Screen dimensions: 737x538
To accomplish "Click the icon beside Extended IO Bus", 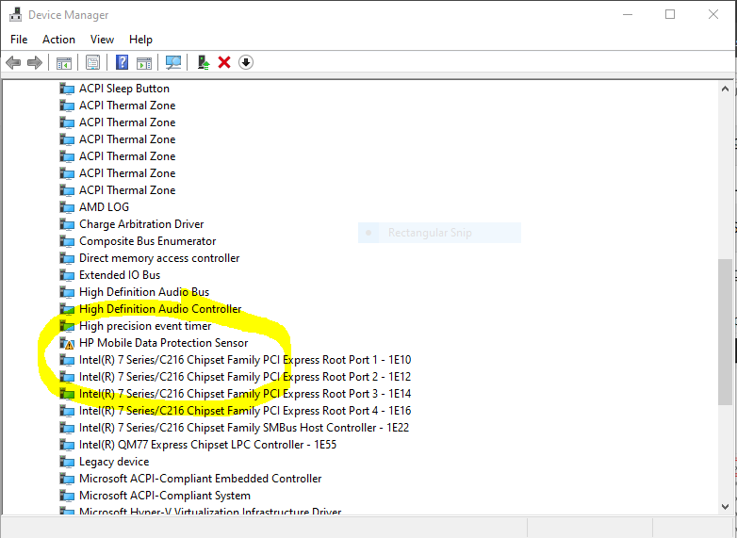I will [x=67, y=275].
